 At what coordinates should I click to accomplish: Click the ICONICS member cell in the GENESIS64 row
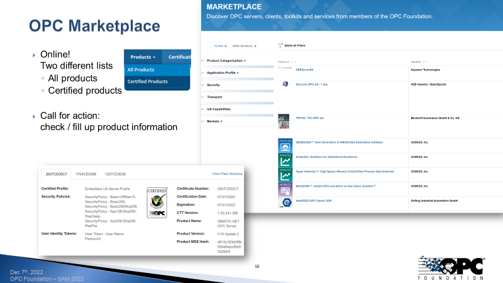click(x=419, y=143)
